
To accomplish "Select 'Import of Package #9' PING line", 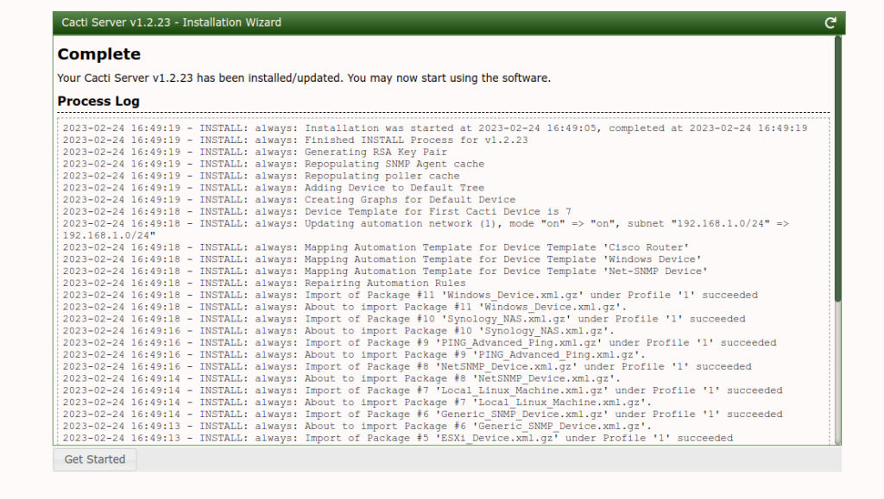I will coord(420,343).
